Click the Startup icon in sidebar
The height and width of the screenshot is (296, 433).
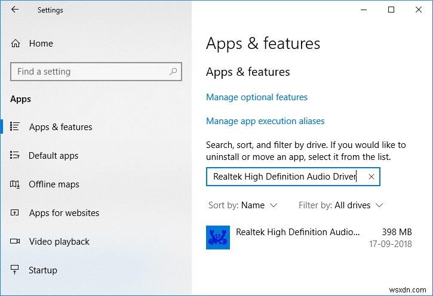tap(16, 270)
